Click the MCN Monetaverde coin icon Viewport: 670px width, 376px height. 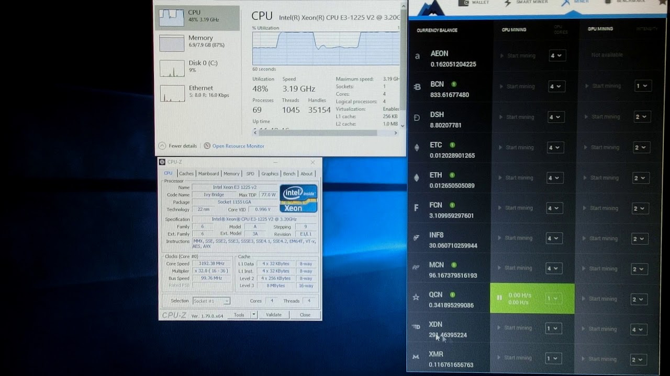tap(416, 267)
